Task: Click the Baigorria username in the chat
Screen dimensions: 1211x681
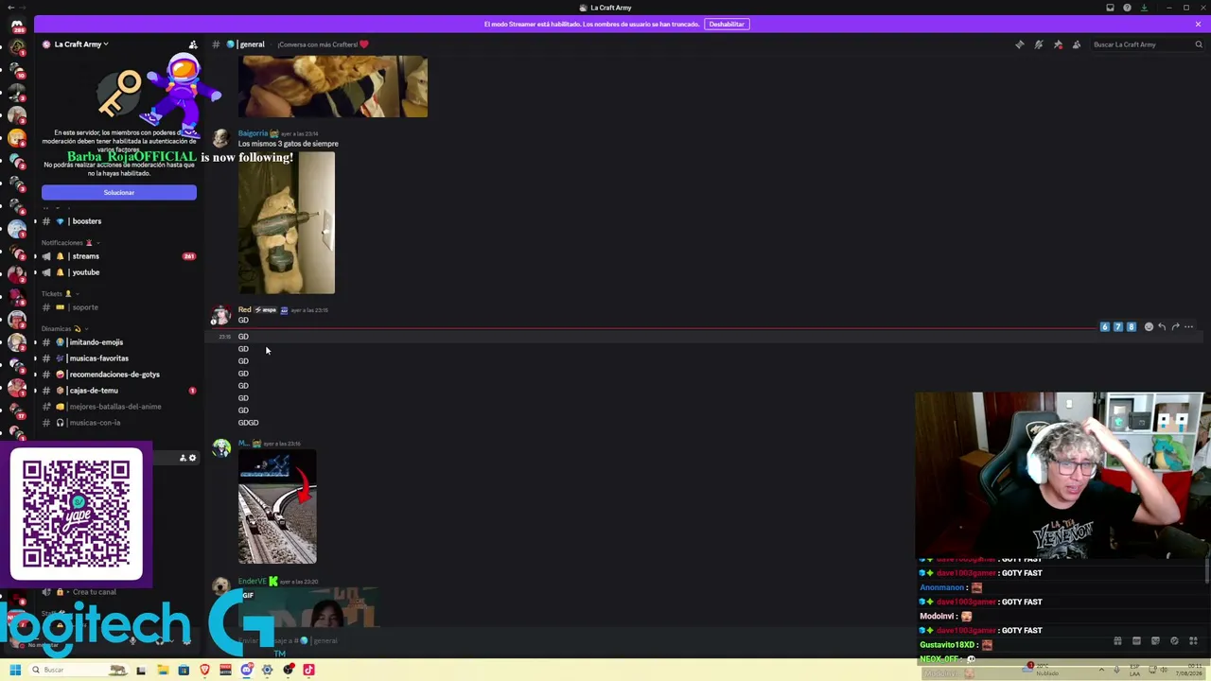Action: click(x=253, y=133)
